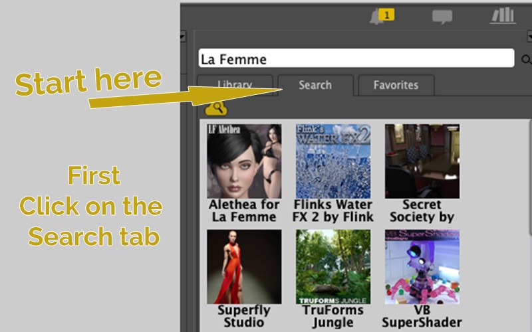Select the TruForms Jungle thumbnail

[x=333, y=267]
